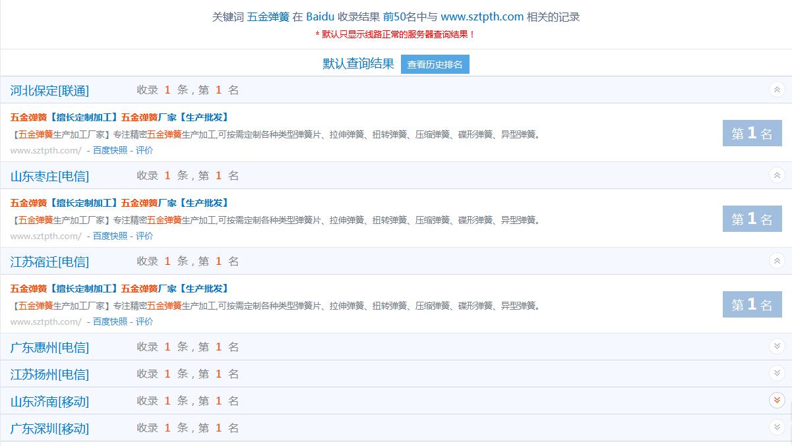Collapse the 江苏宿迁[电信] result section
The width and height of the screenshot is (792, 446).
click(x=776, y=261)
